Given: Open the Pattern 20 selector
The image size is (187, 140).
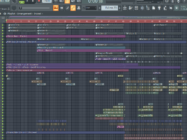Looking at the screenshot, I should (x=110, y=8).
